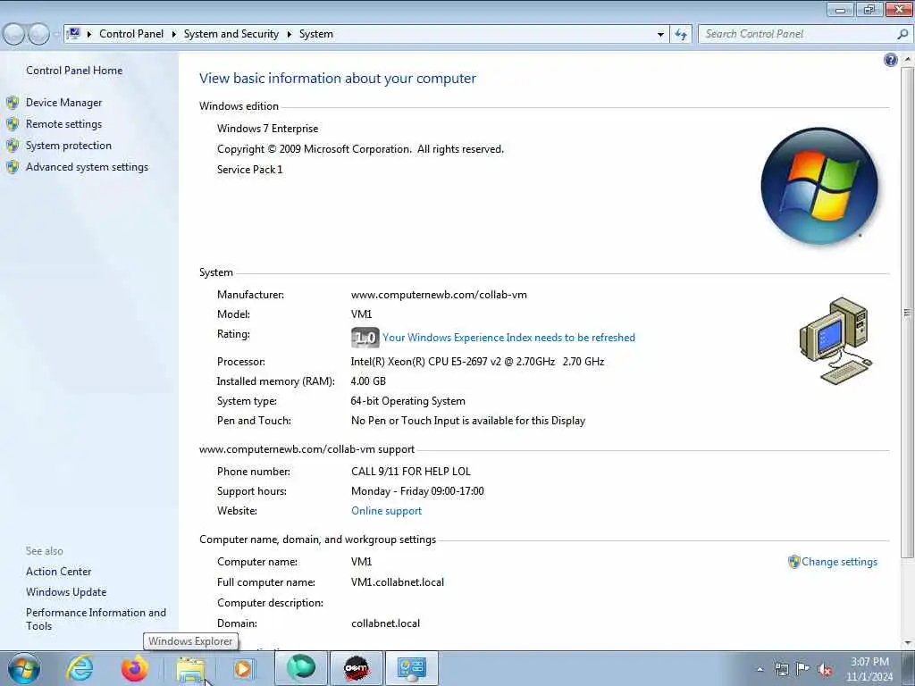Open System protection link

68,146
